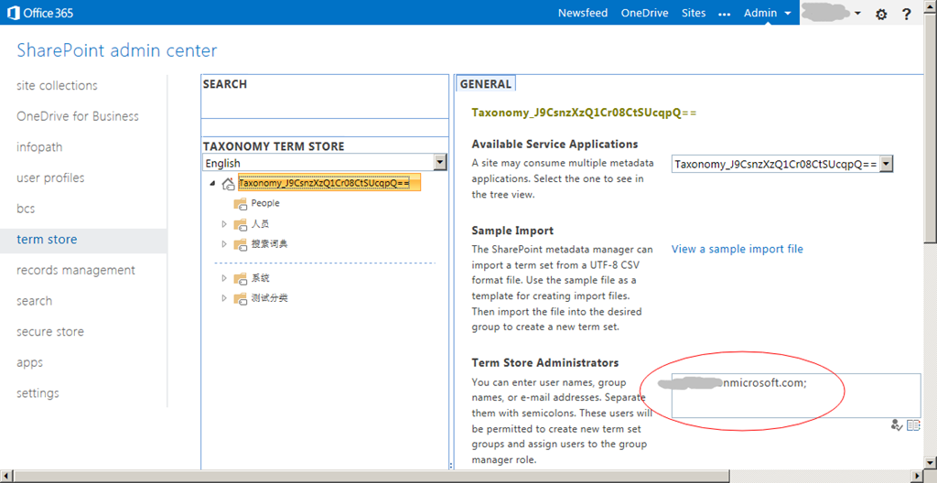Screen dimensions: 937x483
Task: Open site collections page
Action: click(x=57, y=85)
